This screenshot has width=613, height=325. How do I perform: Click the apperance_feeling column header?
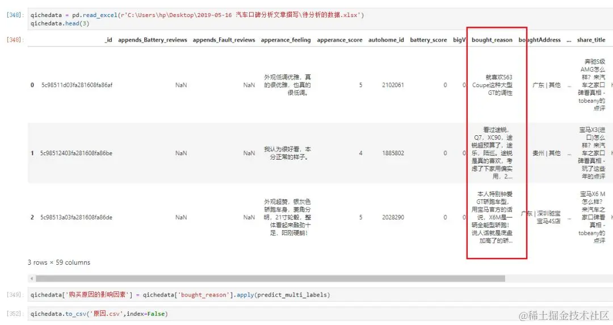point(285,40)
